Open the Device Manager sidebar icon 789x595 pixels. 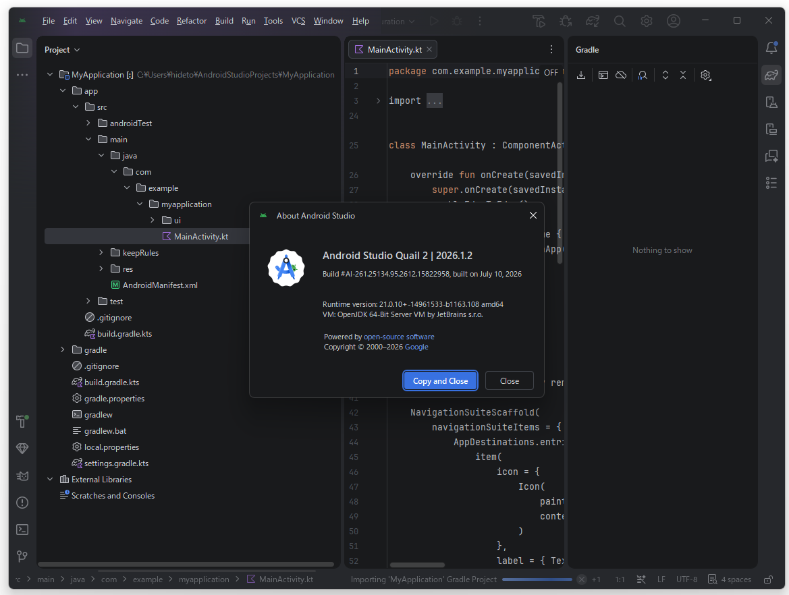coord(771,102)
